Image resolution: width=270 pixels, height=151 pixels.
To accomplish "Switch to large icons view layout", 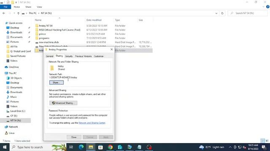I will pyautogui.click(x=267, y=141).
